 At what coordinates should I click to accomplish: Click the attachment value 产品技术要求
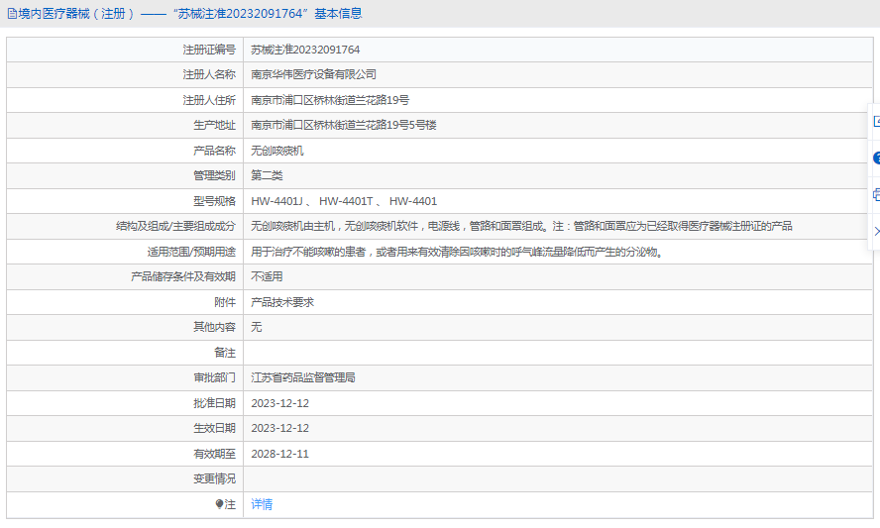click(282, 302)
